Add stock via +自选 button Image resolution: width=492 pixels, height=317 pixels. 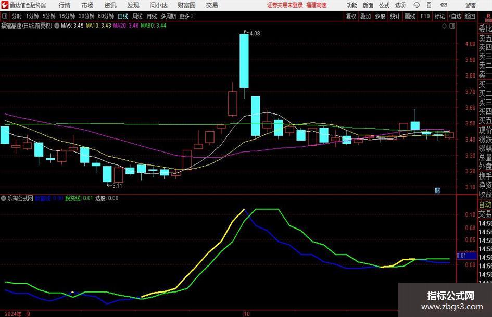(x=455, y=16)
